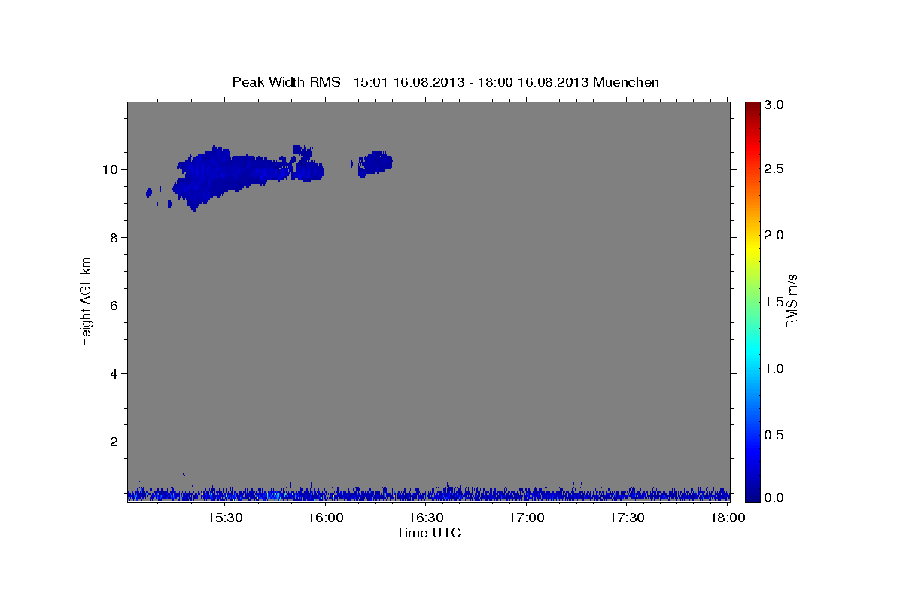Pick the dark red top of colorbar

pyautogui.click(x=752, y=107)
